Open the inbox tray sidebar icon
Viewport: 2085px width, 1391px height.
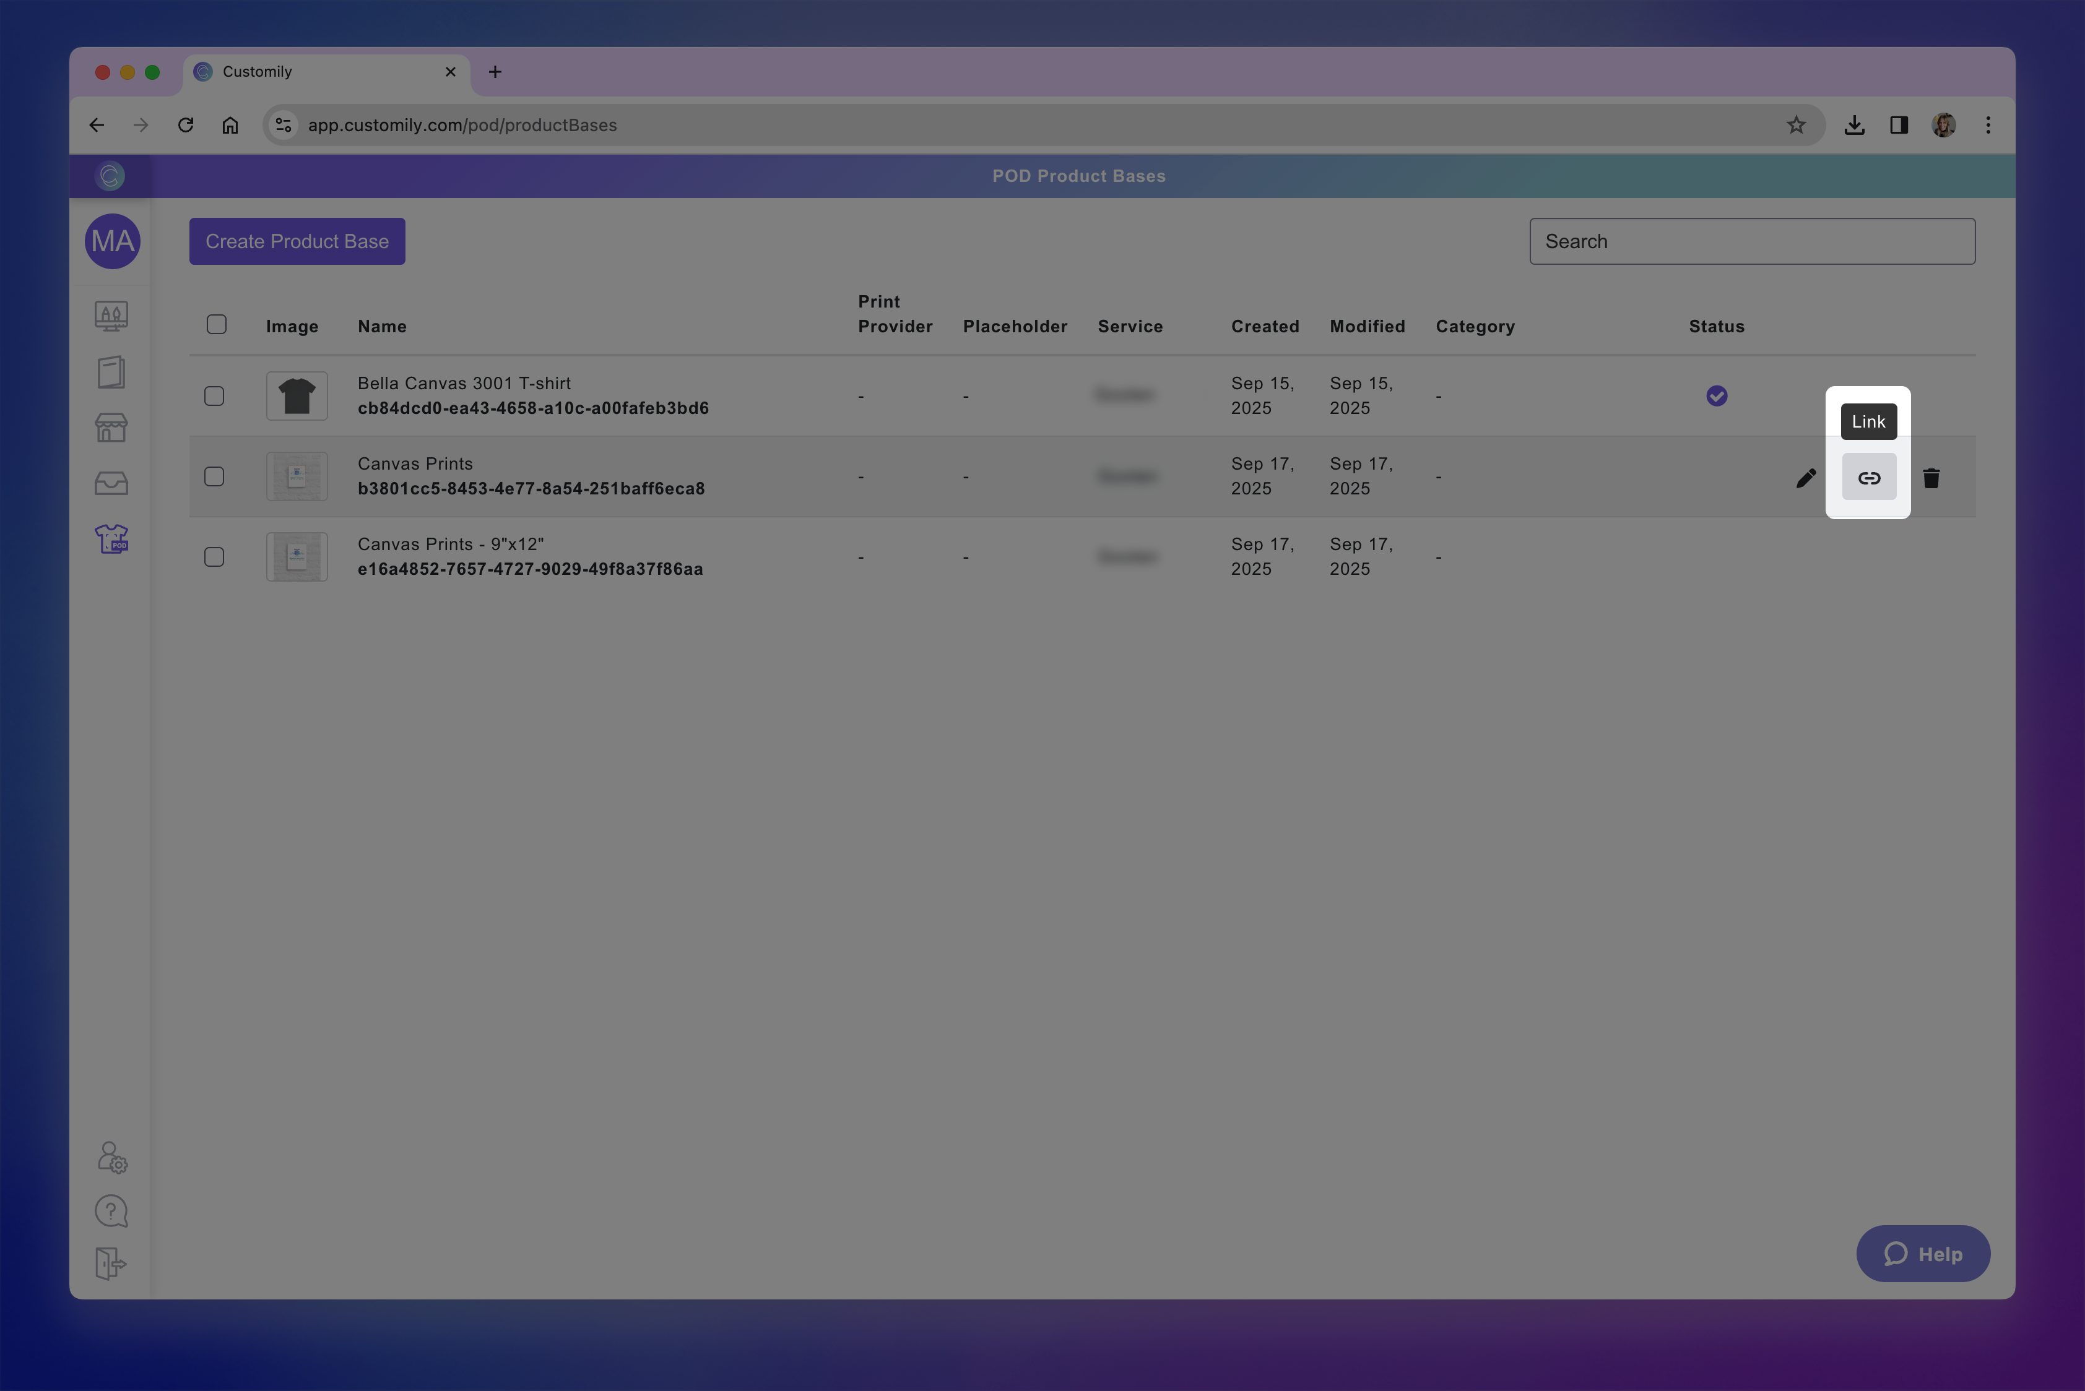pyautogui.click(x=112, y=483)
